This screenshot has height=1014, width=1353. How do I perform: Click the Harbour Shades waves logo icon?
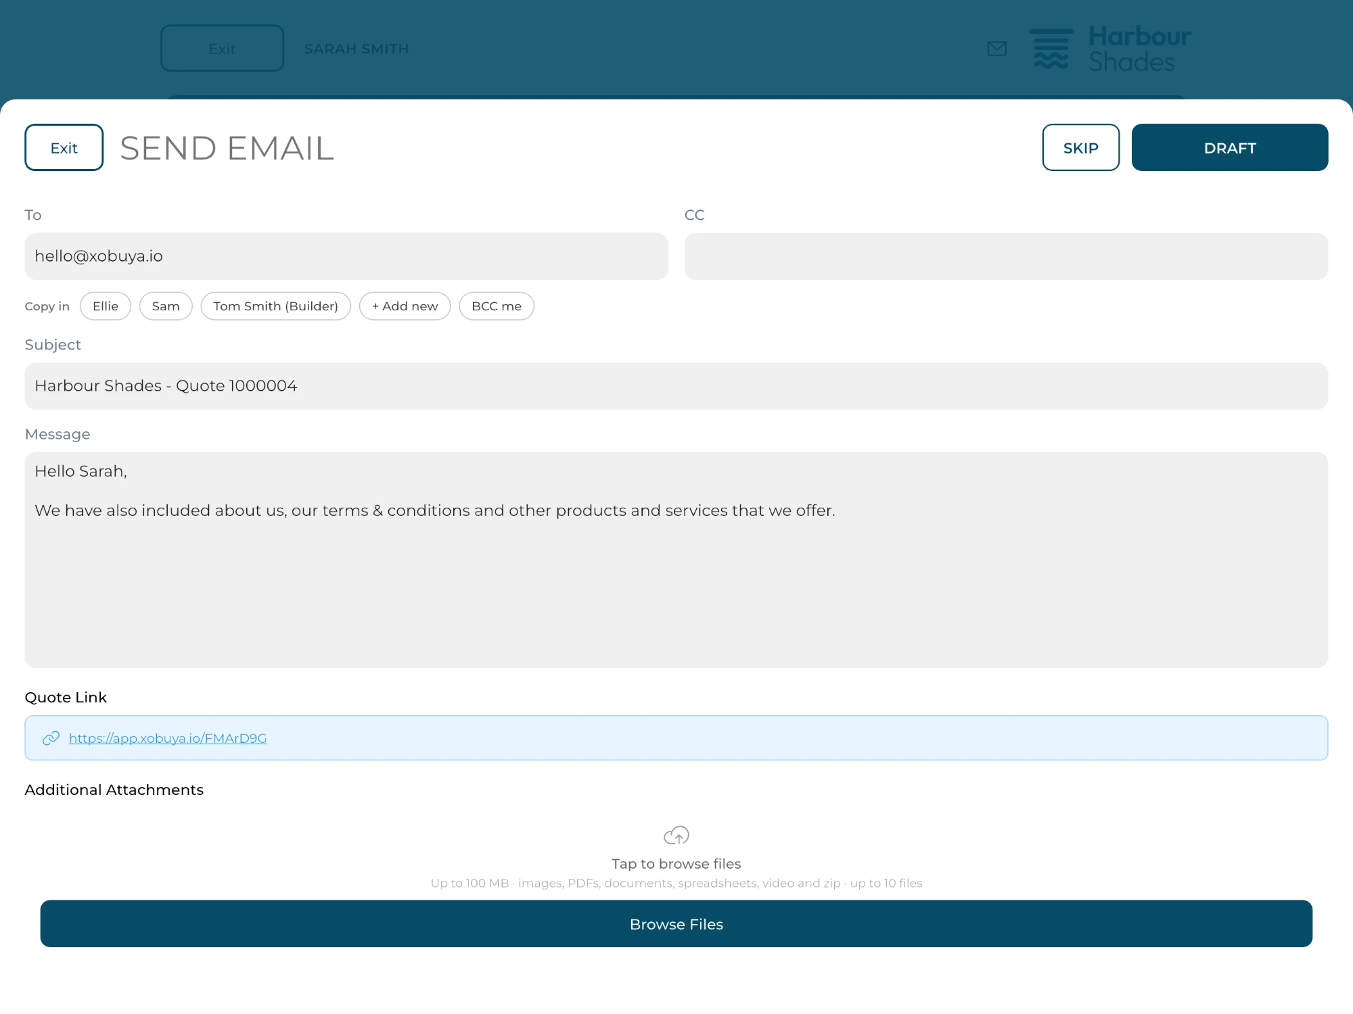tap(1051, 49)
